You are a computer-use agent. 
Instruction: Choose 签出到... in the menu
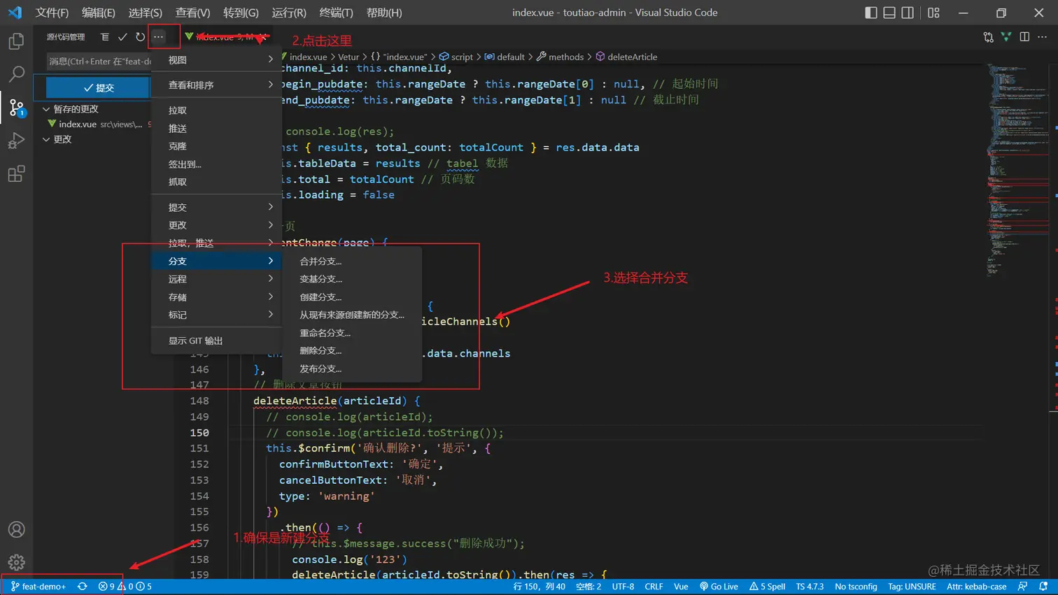click(x=216, y=164)
